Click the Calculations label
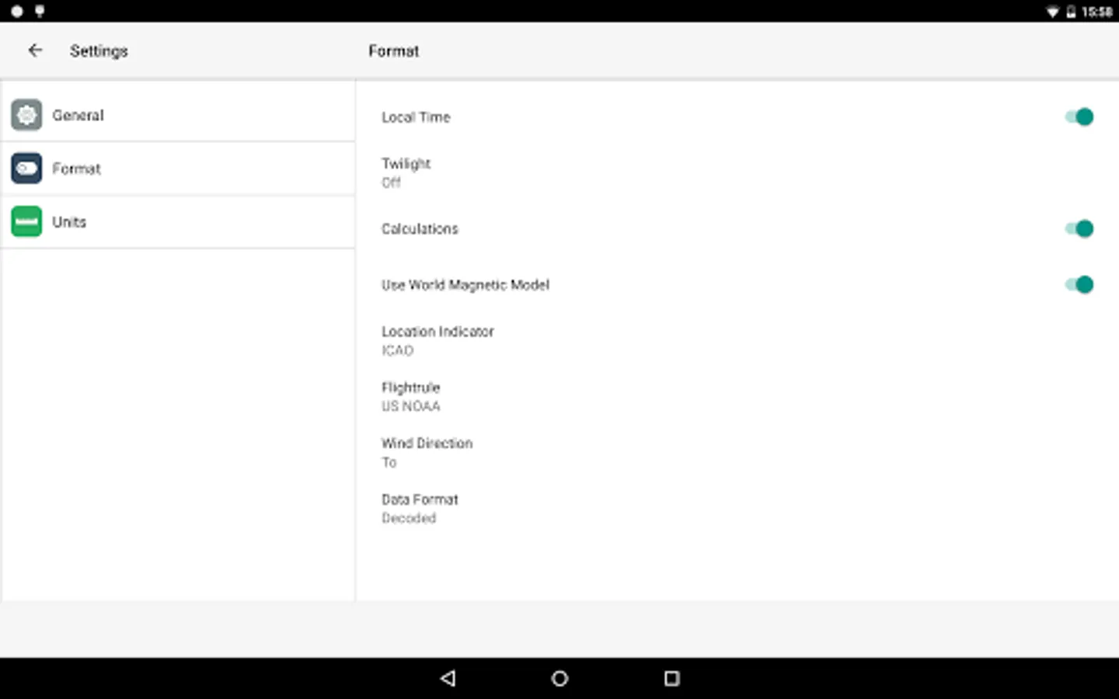 pyautogui.click(x=420, y=229)
